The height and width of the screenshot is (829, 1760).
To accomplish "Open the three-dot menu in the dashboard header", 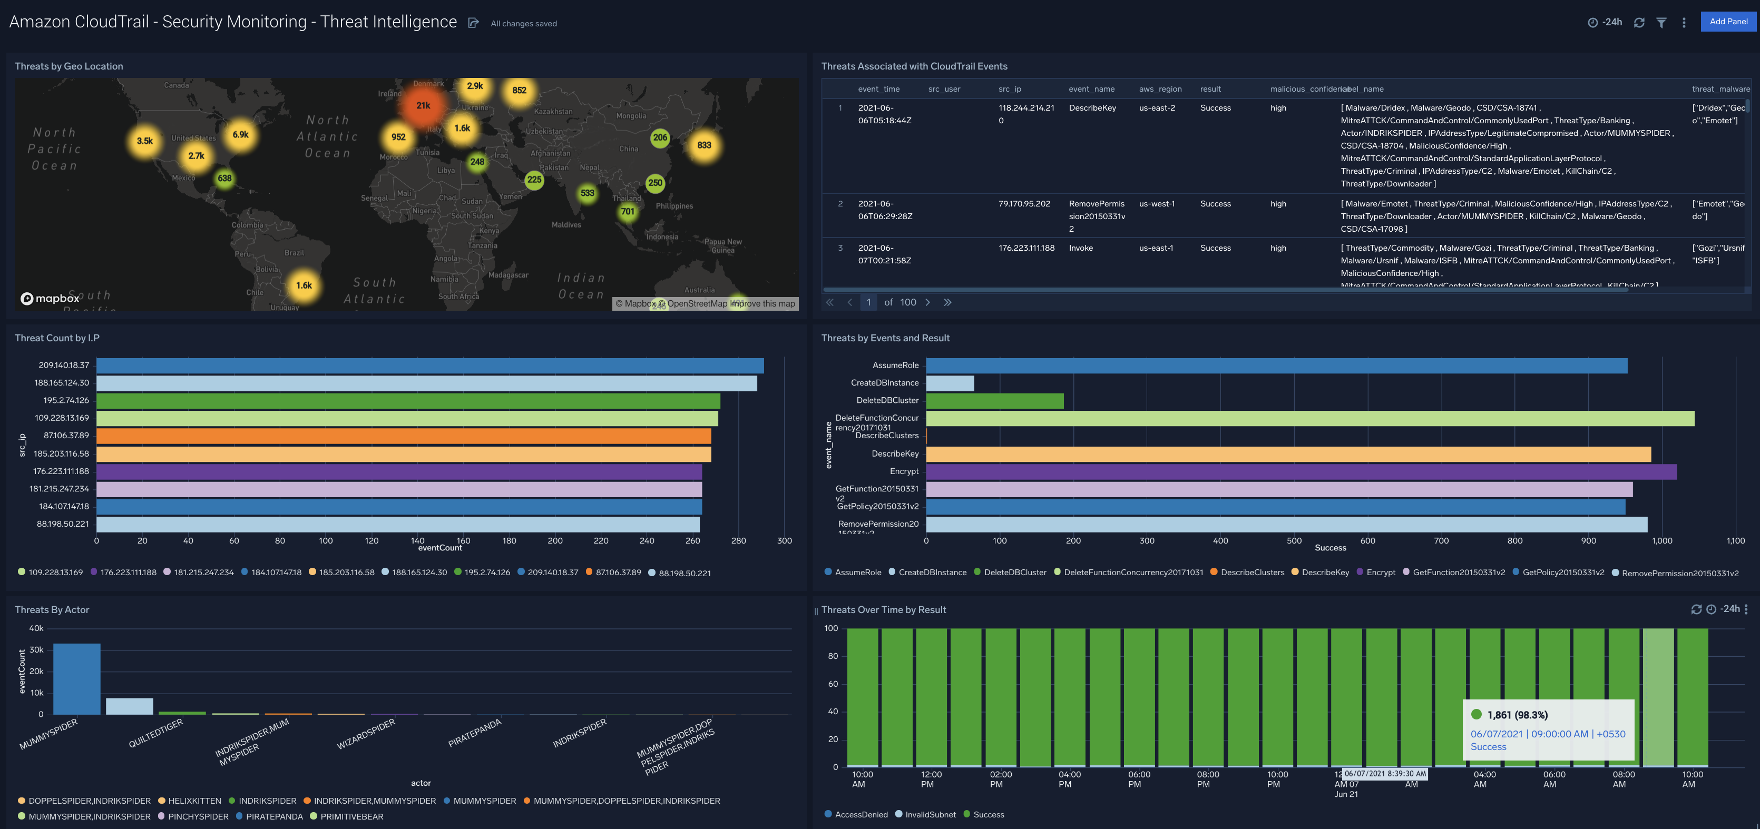I will (1684, 22).
